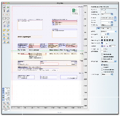Choose the highlighted vertical alignment top icon

click(102, 43)
